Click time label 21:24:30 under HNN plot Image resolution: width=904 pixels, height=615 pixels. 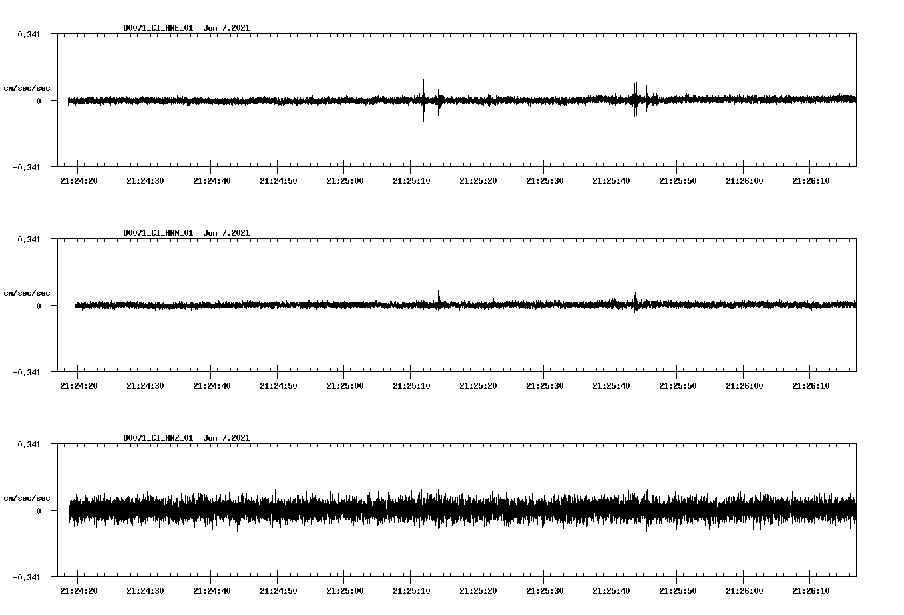click(145, 385)
